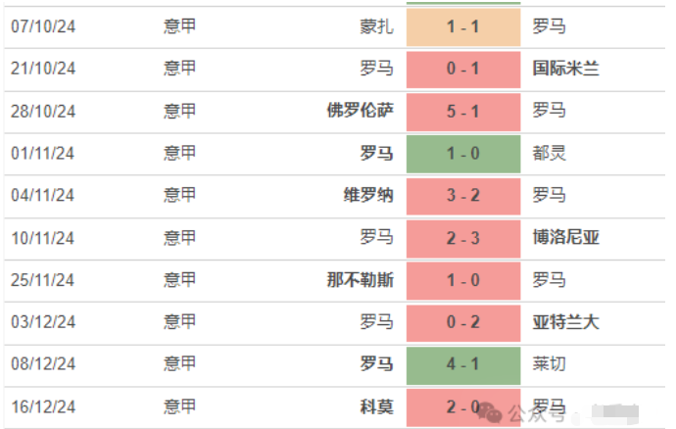The height and width of the screenshot is (429, 676).
Task: Select the 莱切 team name
Action: (x=549, y=364)
